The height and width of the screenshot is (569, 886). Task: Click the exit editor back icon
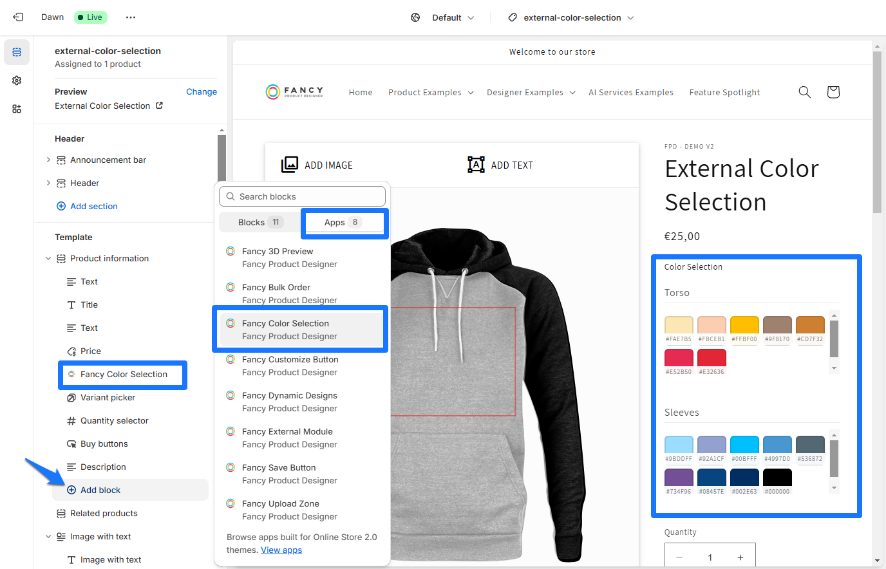coord(18,17)
